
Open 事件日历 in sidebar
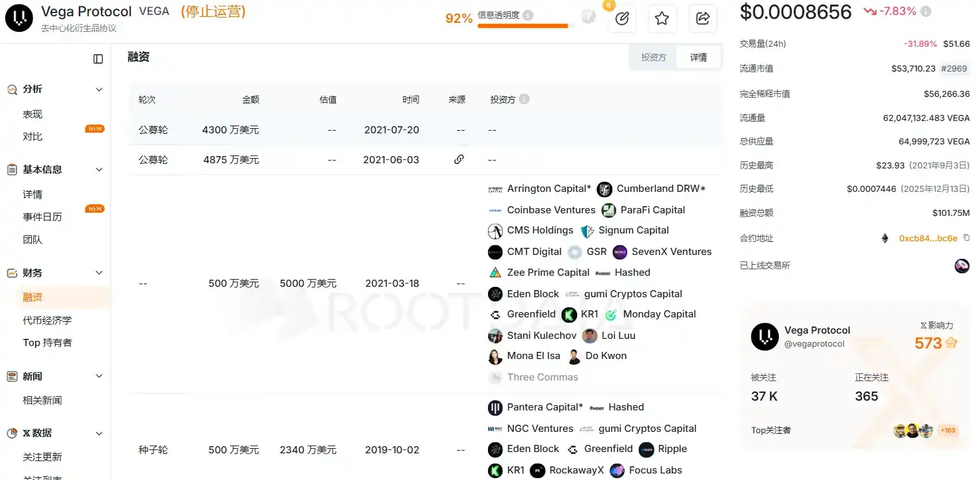tap(42, 217)
